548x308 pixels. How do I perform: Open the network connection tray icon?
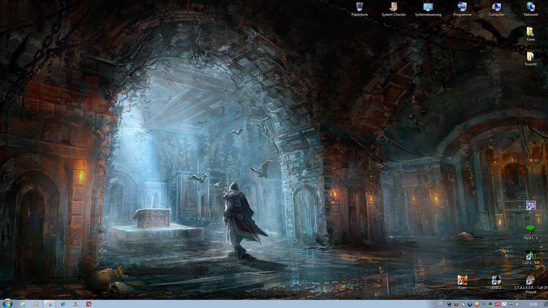point(511,304)
